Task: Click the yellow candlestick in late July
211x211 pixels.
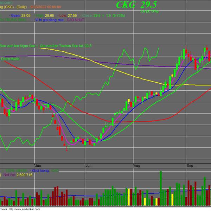Action: (129, 101)
